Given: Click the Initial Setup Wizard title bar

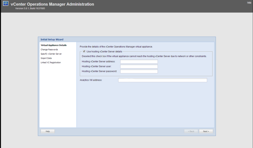Looking at the screenshot, I should (x=126, y=40).
